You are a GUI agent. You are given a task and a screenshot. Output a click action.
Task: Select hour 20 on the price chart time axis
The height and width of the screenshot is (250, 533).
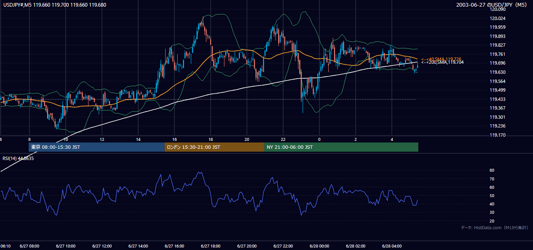247,139
